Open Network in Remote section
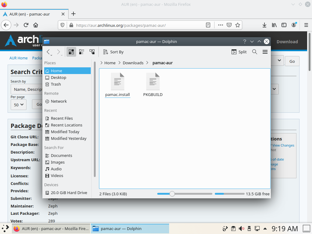Viewport: 312px width, 234px height. 67,101
